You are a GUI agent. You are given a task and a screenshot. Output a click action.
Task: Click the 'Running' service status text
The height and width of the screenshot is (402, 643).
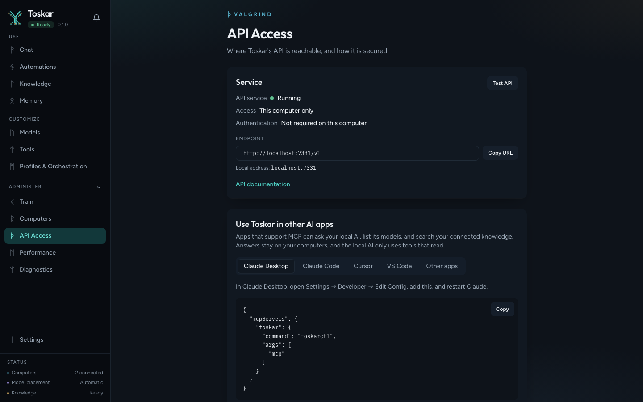pos(289,98)
